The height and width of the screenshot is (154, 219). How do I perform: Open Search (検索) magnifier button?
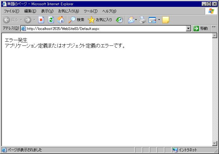pyautogui.click(x=76, y=20)
